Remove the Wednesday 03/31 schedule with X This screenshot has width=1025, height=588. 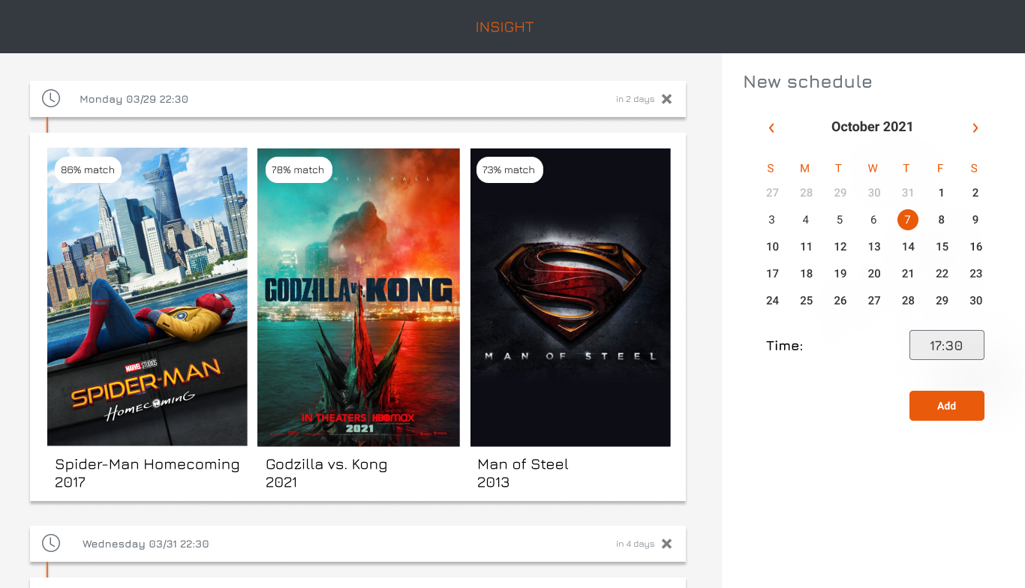pos(666,544)
